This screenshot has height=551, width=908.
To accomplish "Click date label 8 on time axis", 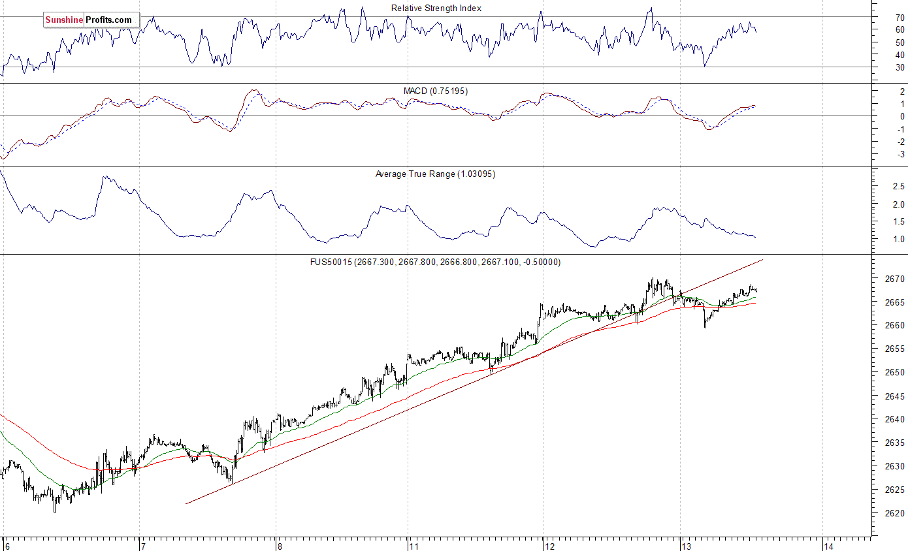I will tap(278, 546).
